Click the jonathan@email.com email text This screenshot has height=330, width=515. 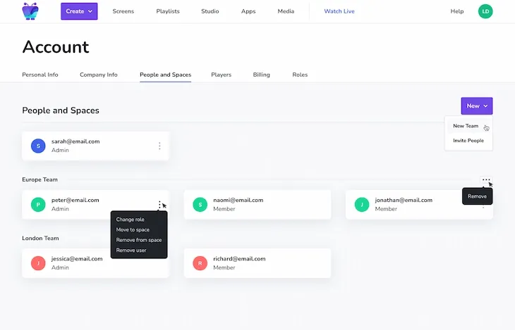point(404,201)
